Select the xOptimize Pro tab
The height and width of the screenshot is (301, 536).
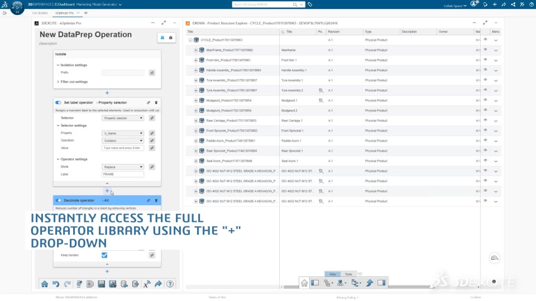[x=65, y=13]
